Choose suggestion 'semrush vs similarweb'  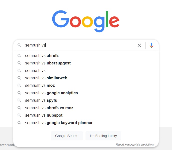pos(86,78)
